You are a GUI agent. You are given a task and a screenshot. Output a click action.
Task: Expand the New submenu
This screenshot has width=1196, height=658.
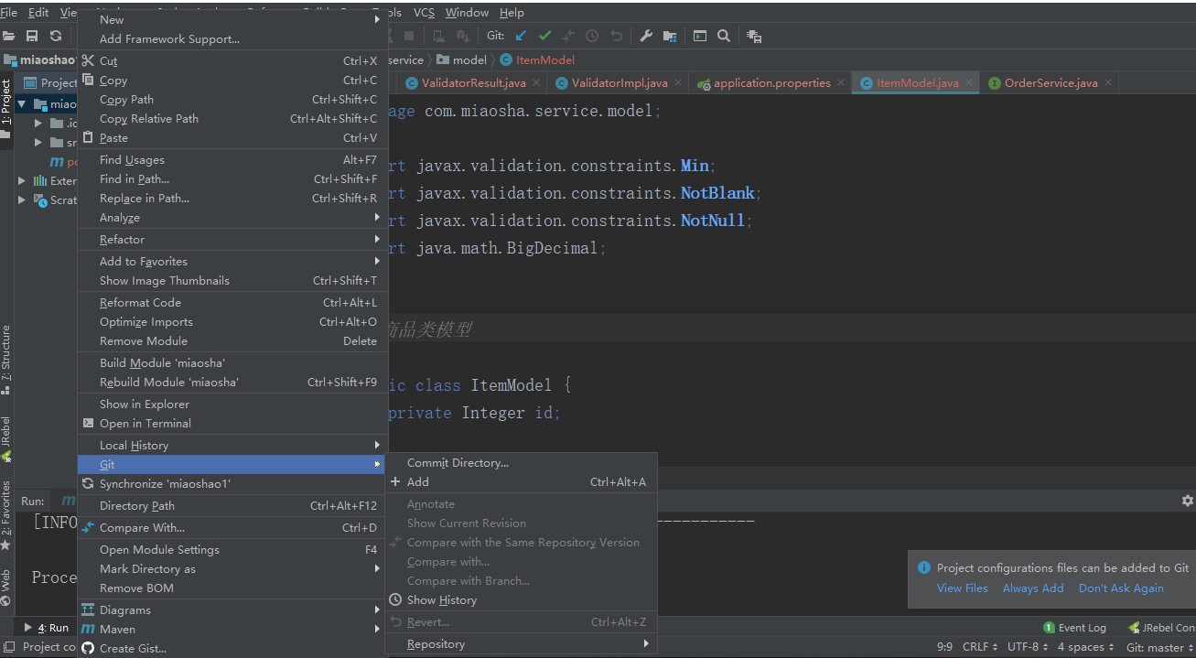[x=229, y=19]
